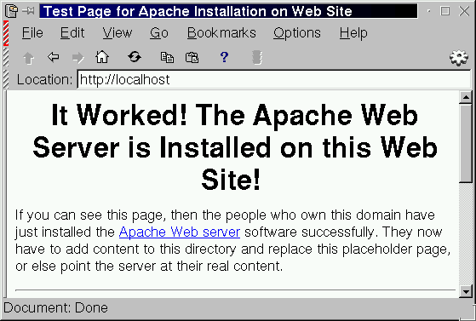
Task: Click the menu bar drag handle
Action: tap(6, 33)
